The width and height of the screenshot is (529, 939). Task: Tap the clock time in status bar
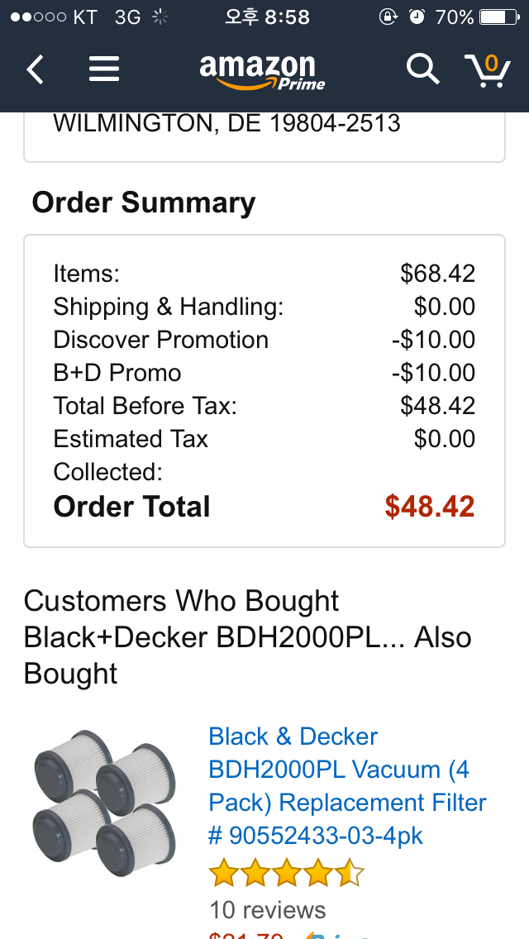pos(266,17)
